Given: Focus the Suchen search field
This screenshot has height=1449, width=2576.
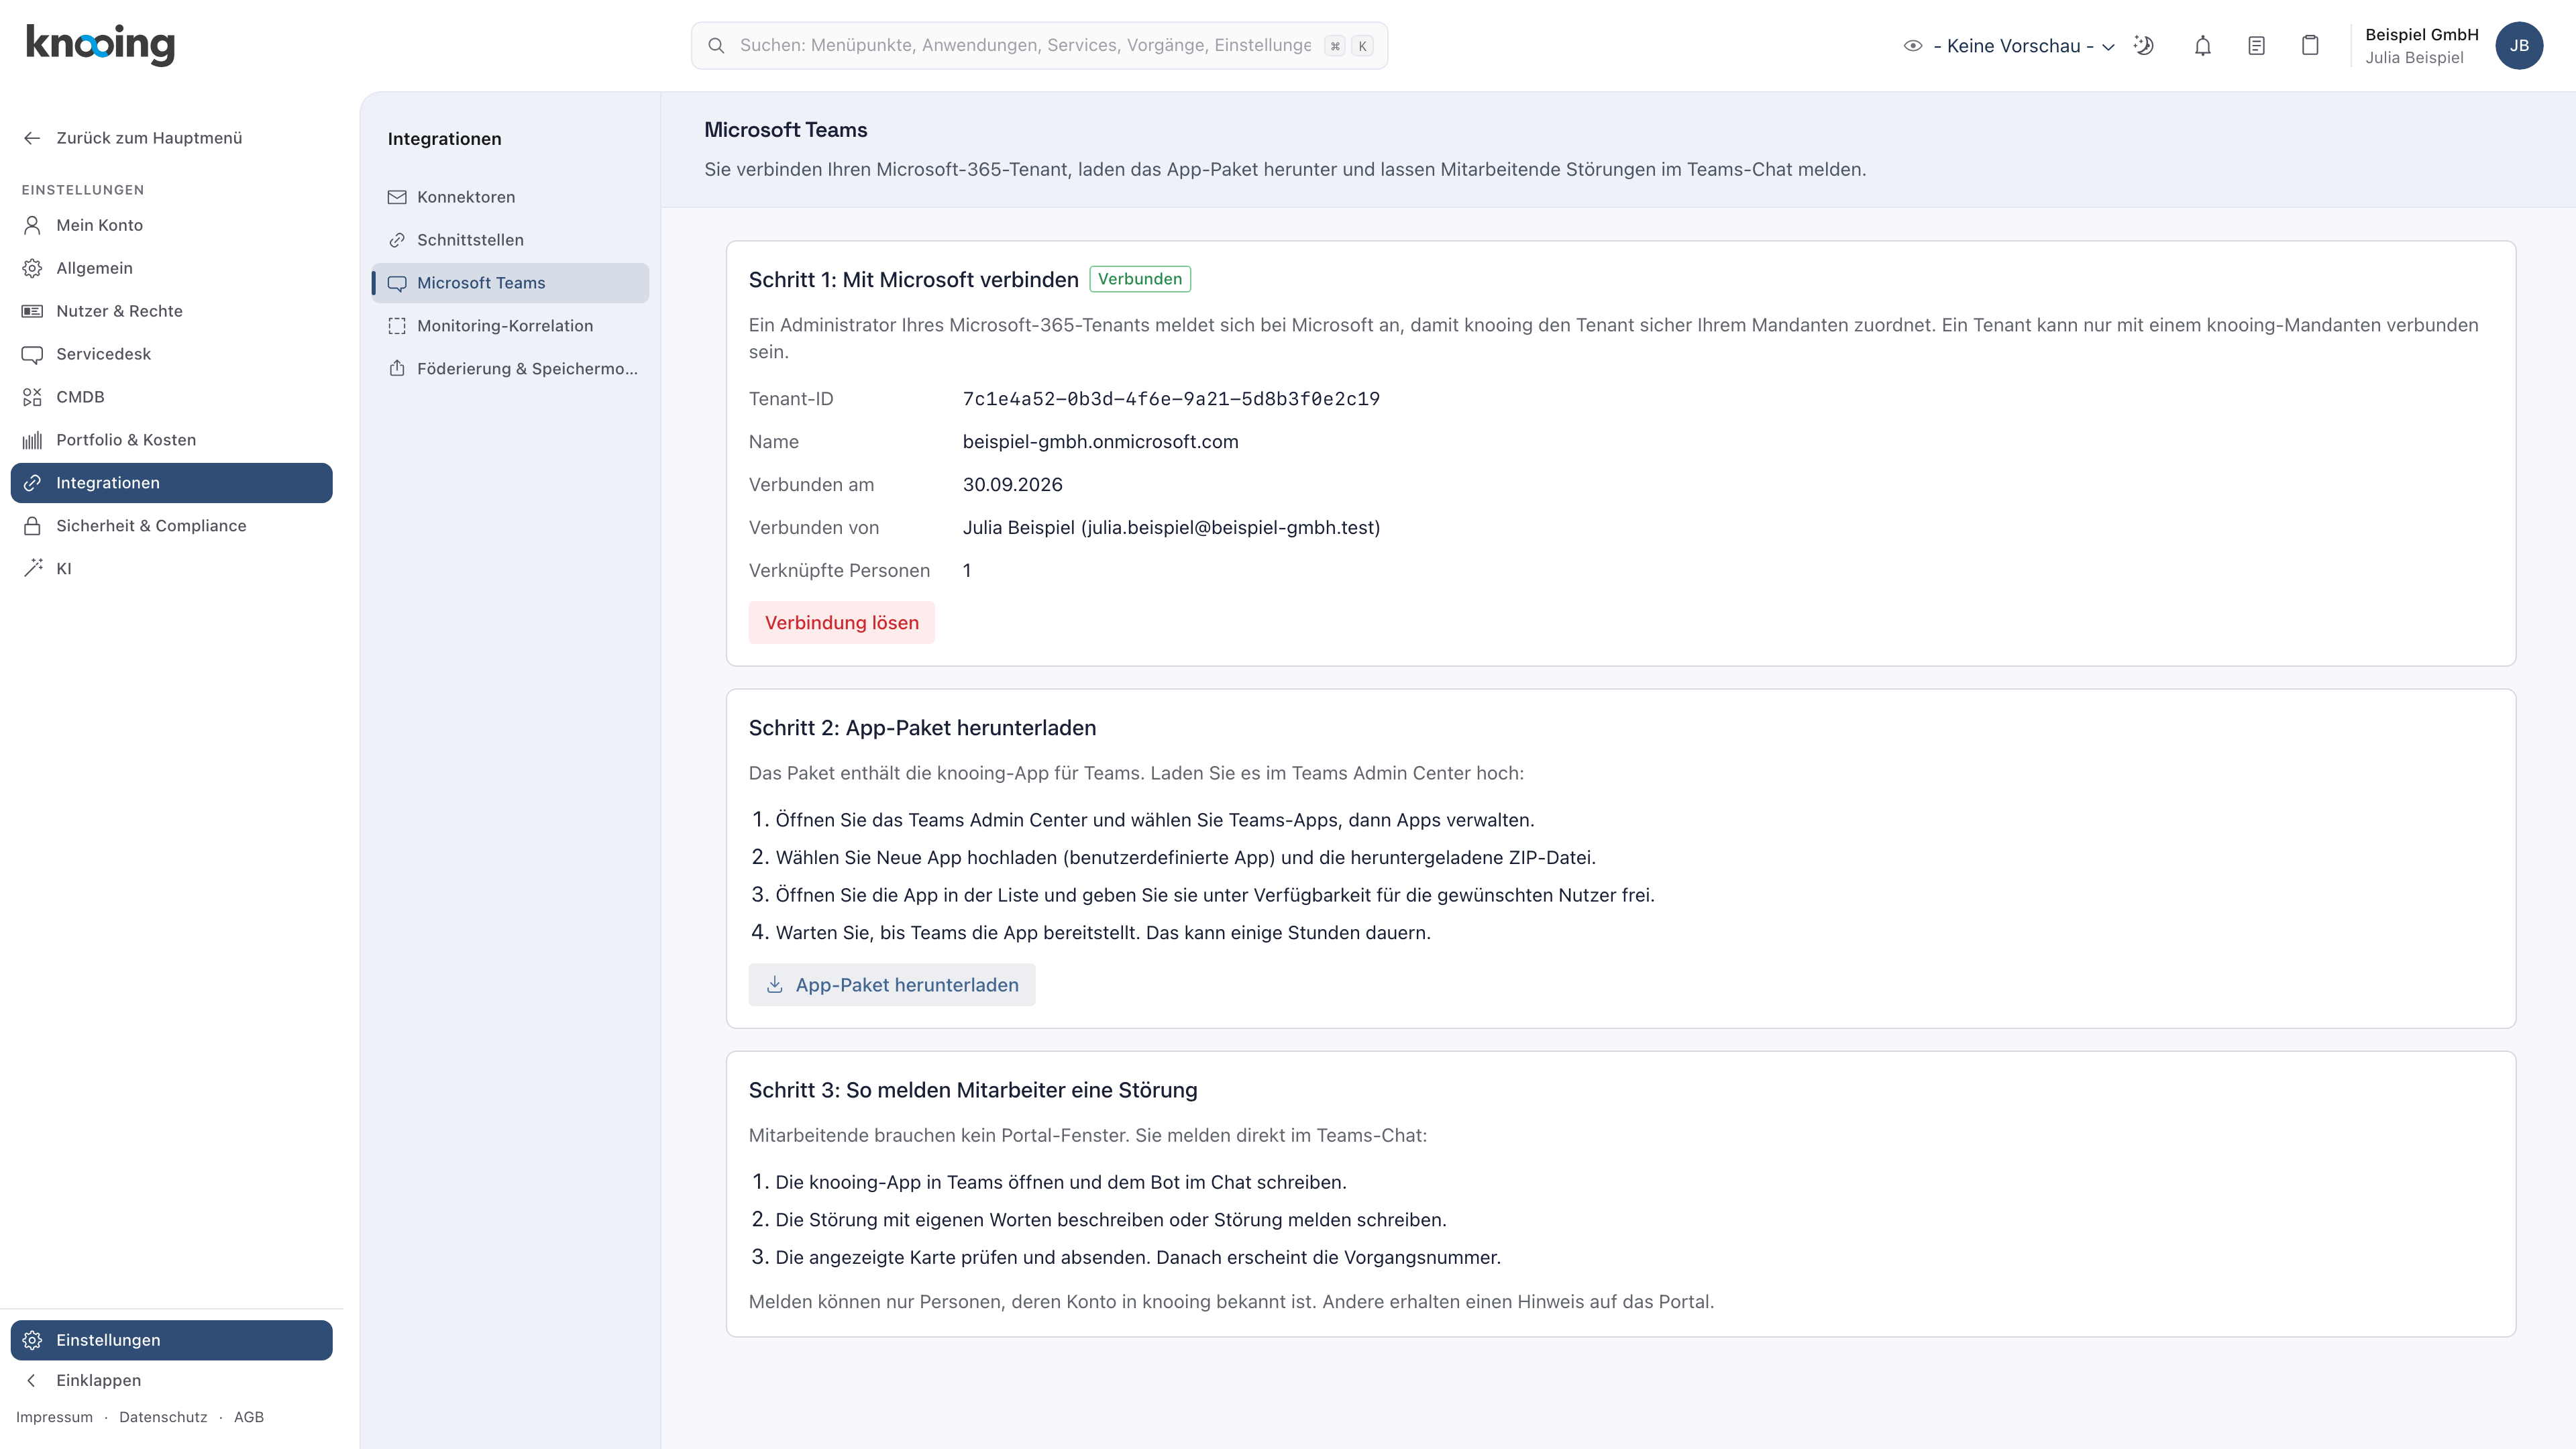Looking at the screenshot, I should [1039, 45].
